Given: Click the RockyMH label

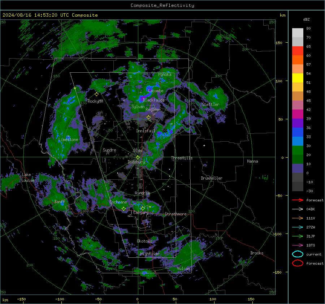Looking at the screenshot, I should (95, 101).
